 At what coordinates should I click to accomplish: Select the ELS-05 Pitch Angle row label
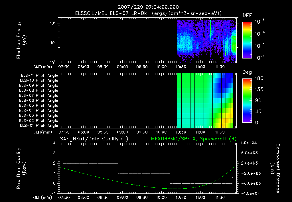(38, 106)
